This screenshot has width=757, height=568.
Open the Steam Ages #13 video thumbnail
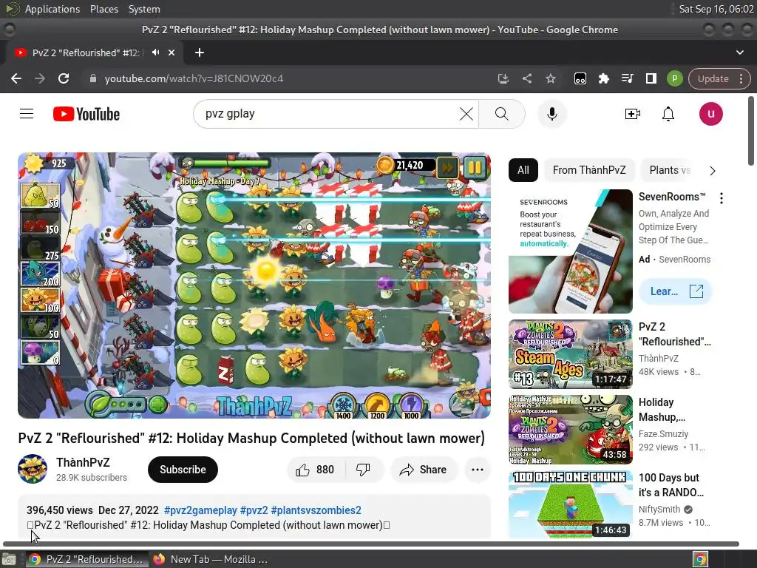(x=570, y=354)
